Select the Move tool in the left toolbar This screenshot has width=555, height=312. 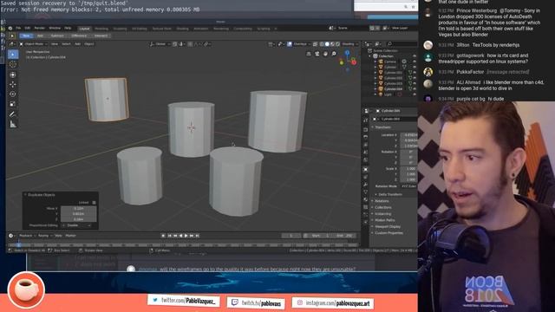tap(13, 85)
